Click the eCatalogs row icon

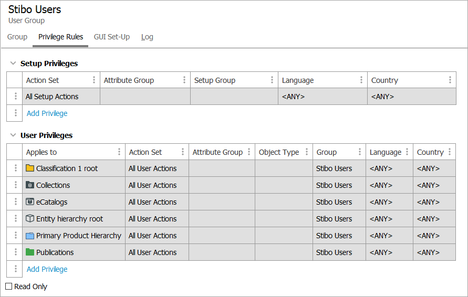pyautogui.click(x=30, y=202)
